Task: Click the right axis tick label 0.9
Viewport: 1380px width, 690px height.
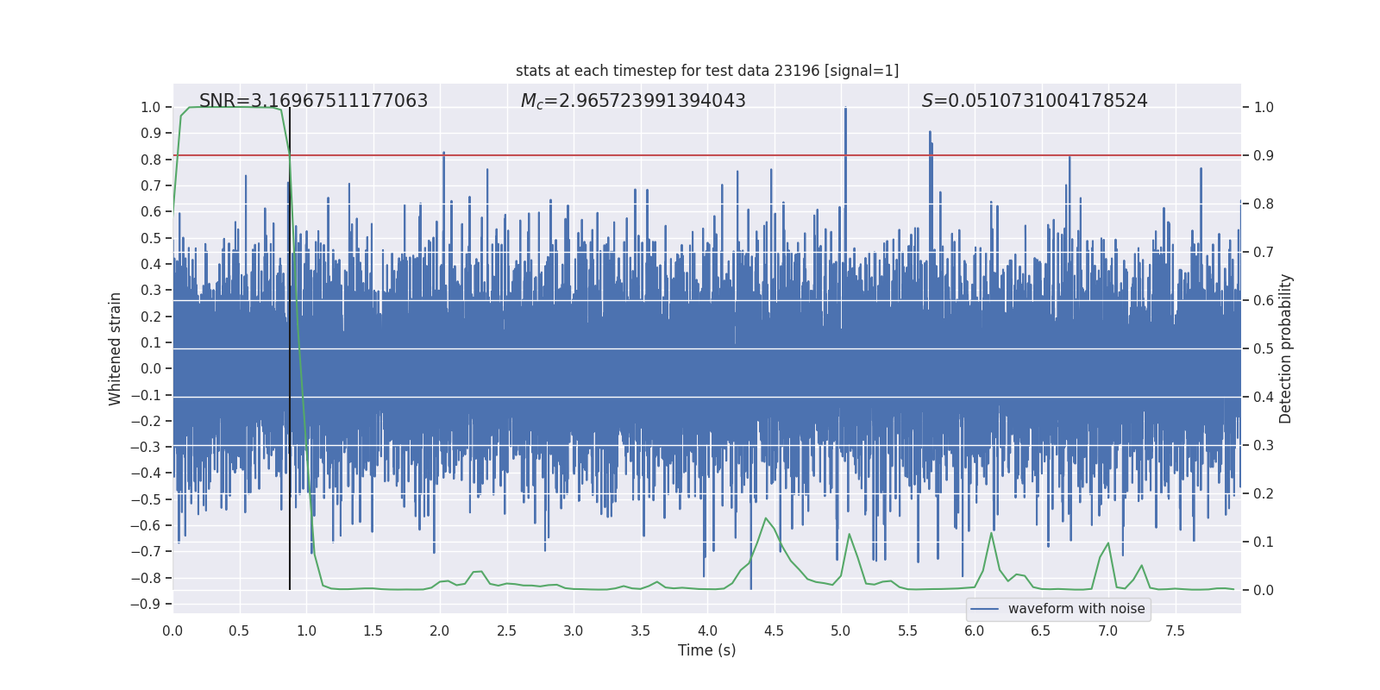Action: point(1264,156)
